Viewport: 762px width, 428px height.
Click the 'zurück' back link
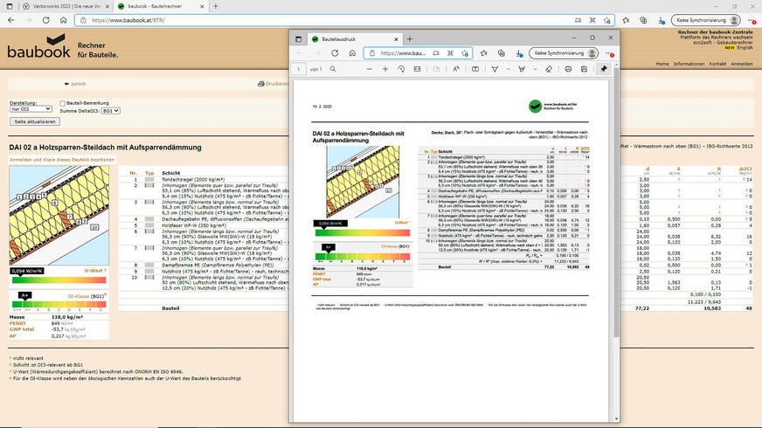click(x=78, y=84)
